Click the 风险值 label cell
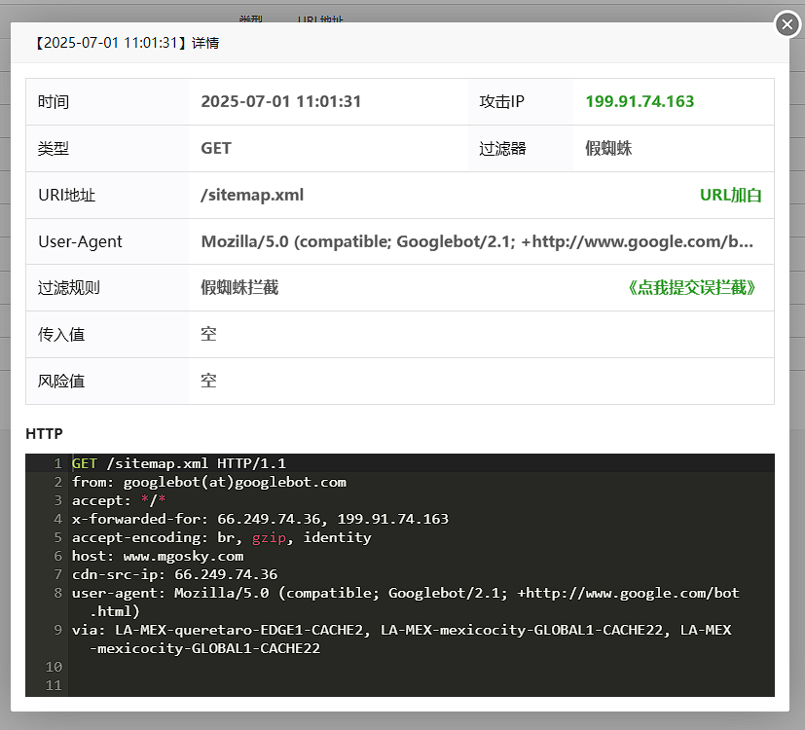The image size is (805, 730). (107, 381)
